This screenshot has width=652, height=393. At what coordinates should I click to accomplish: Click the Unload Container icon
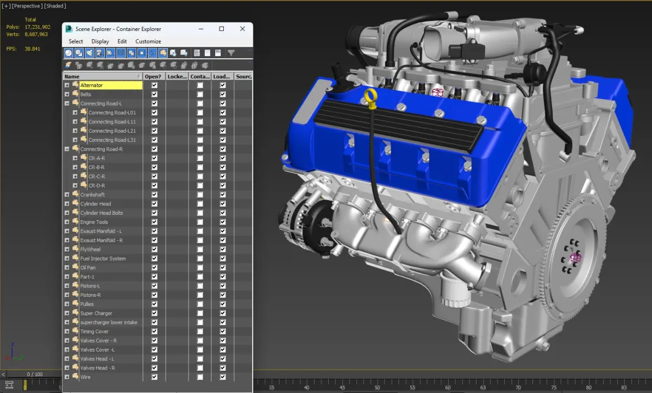(x=121, y=65)
